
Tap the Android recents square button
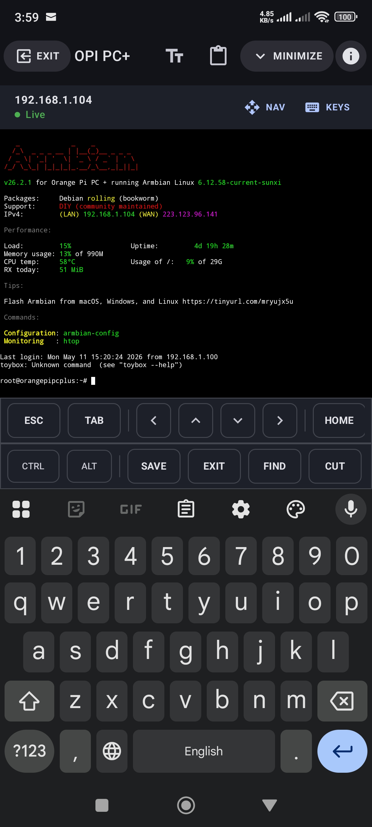(x=102, y=805)
